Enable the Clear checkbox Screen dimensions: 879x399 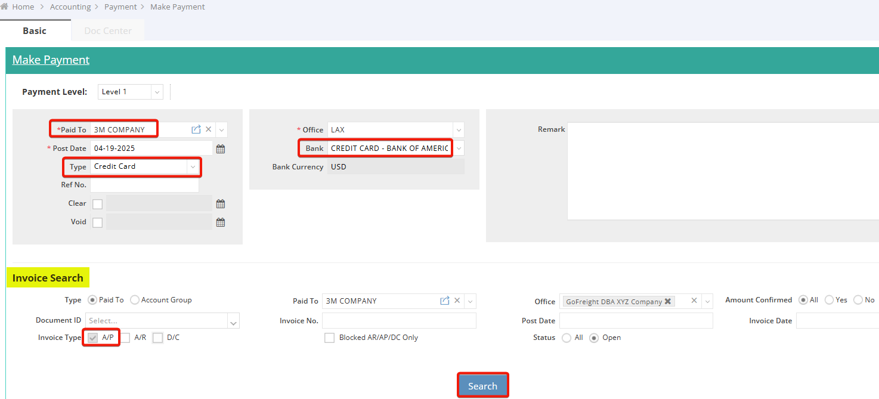pyautogui.click(x=98, y=204)
